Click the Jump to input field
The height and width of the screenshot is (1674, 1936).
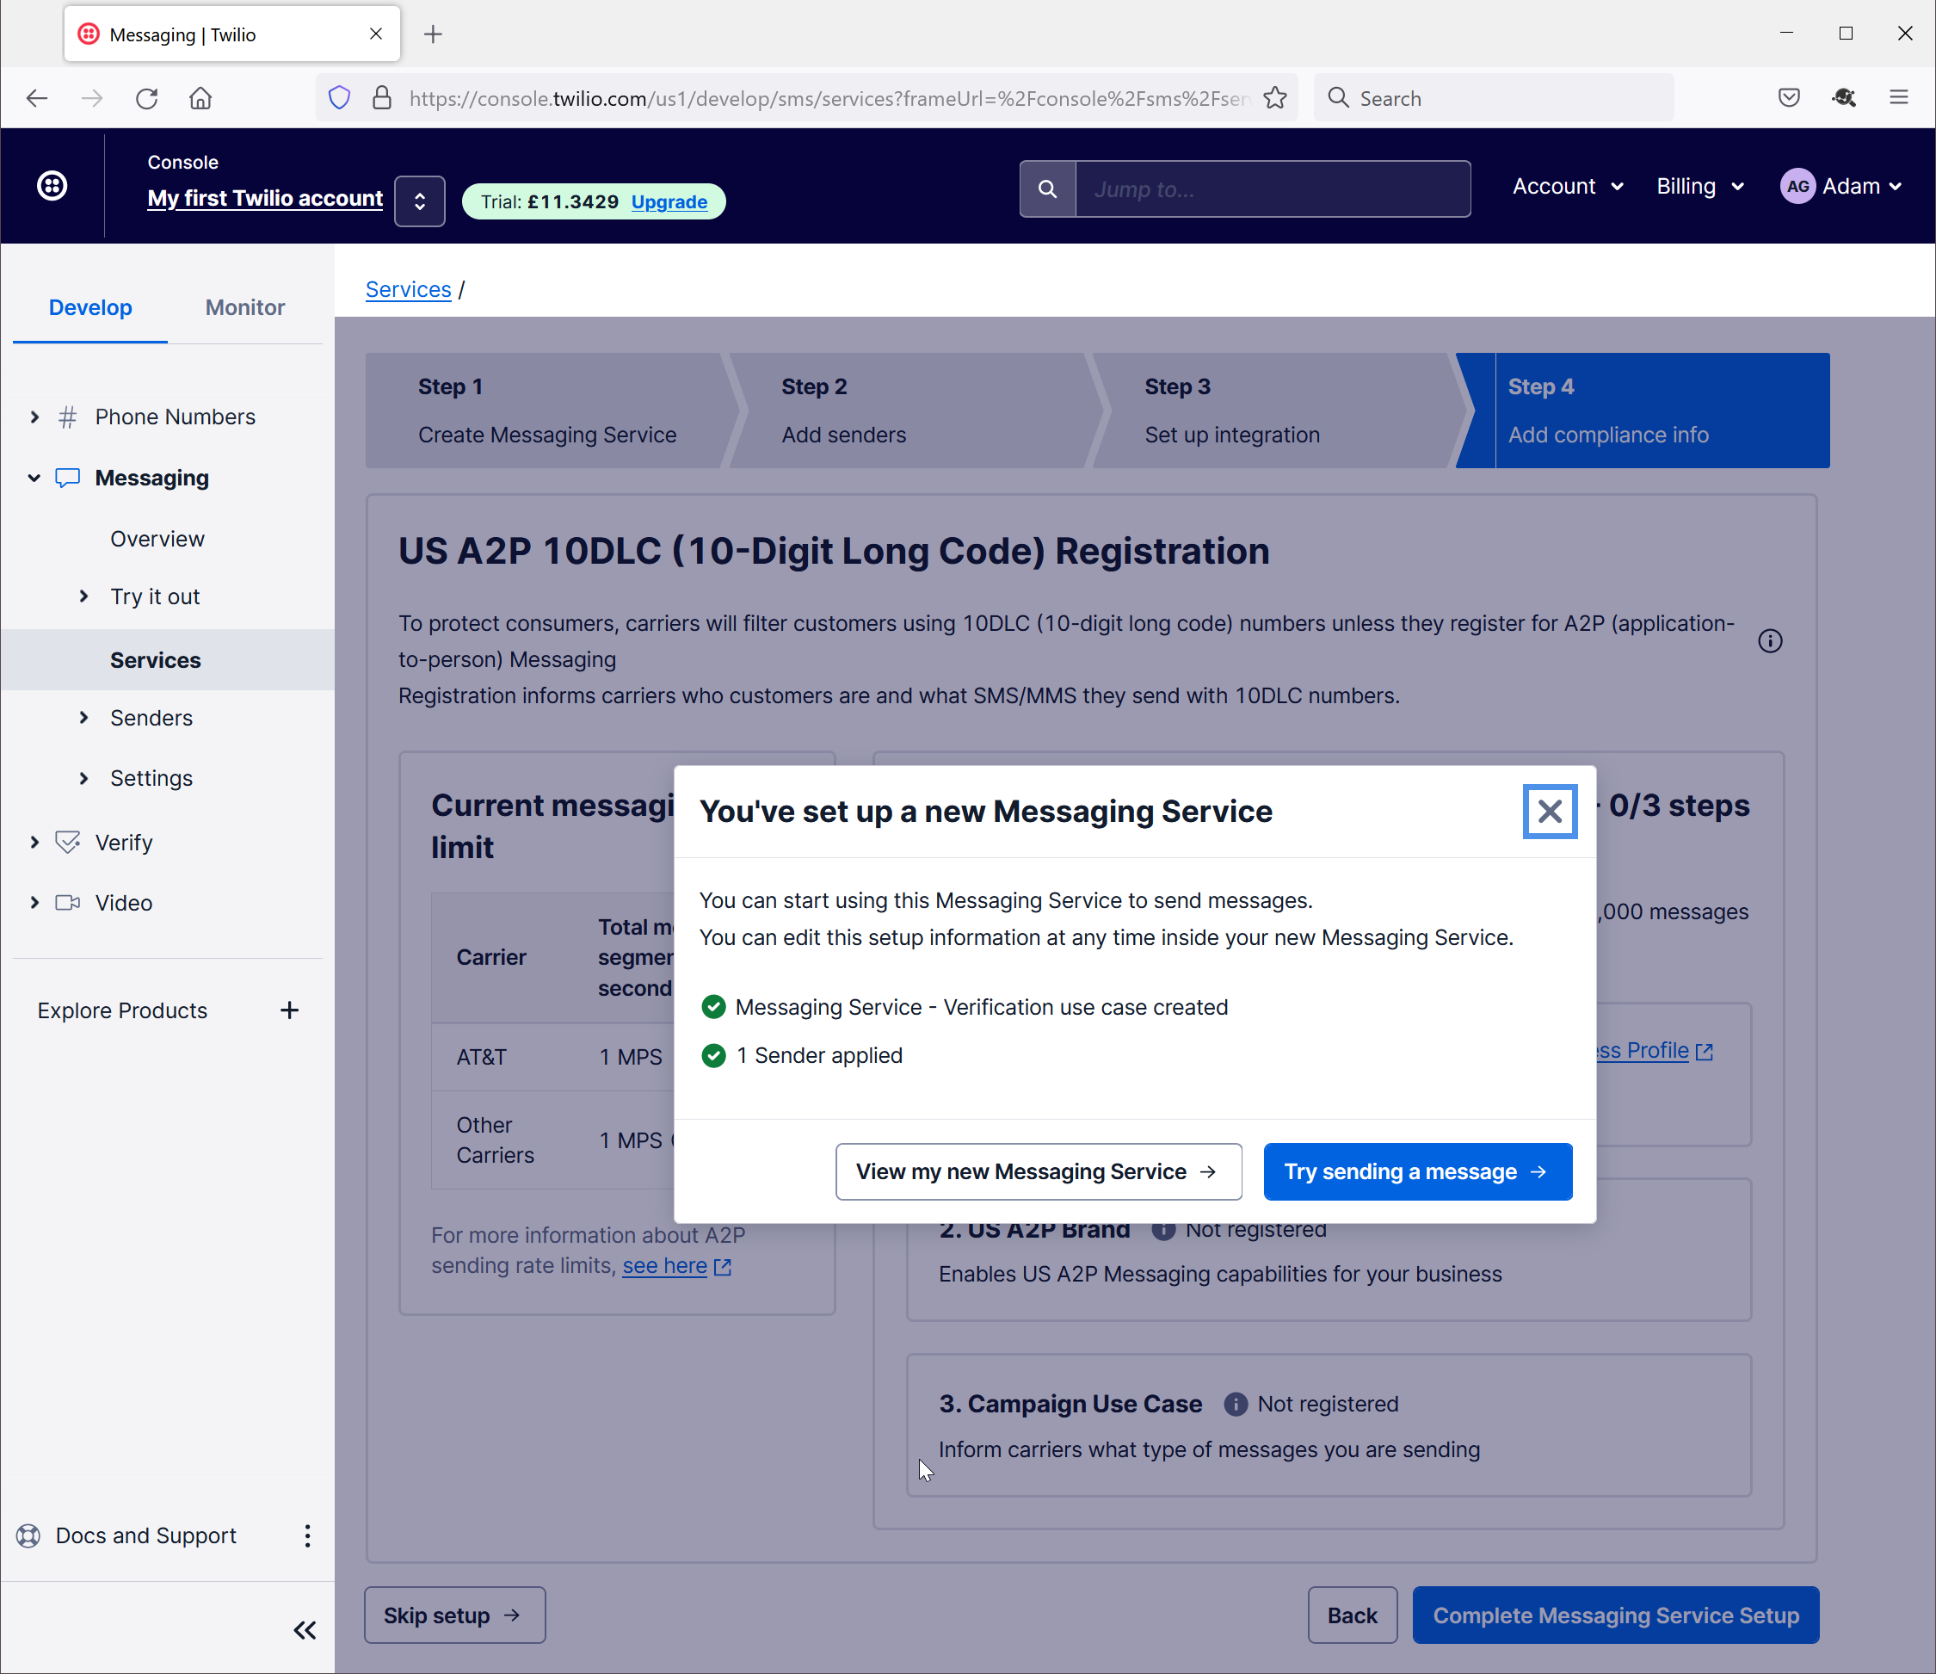(1272, 189)
